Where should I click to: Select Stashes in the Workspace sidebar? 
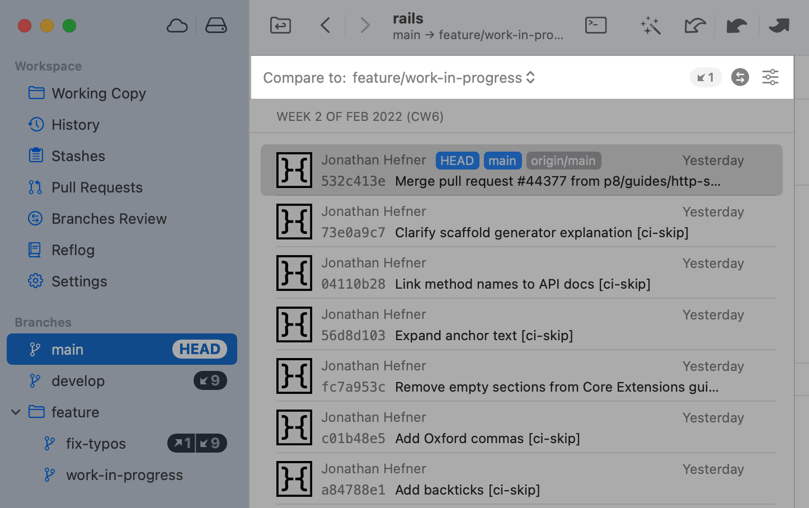78,156
